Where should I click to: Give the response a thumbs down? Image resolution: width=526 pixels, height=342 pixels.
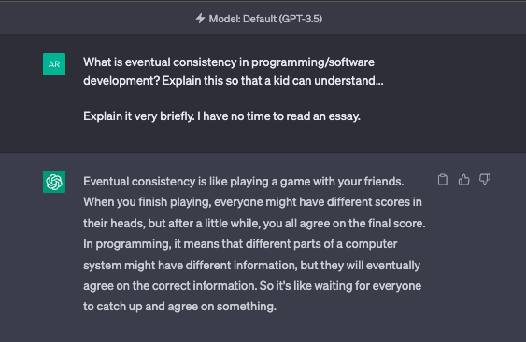(485, 179)
